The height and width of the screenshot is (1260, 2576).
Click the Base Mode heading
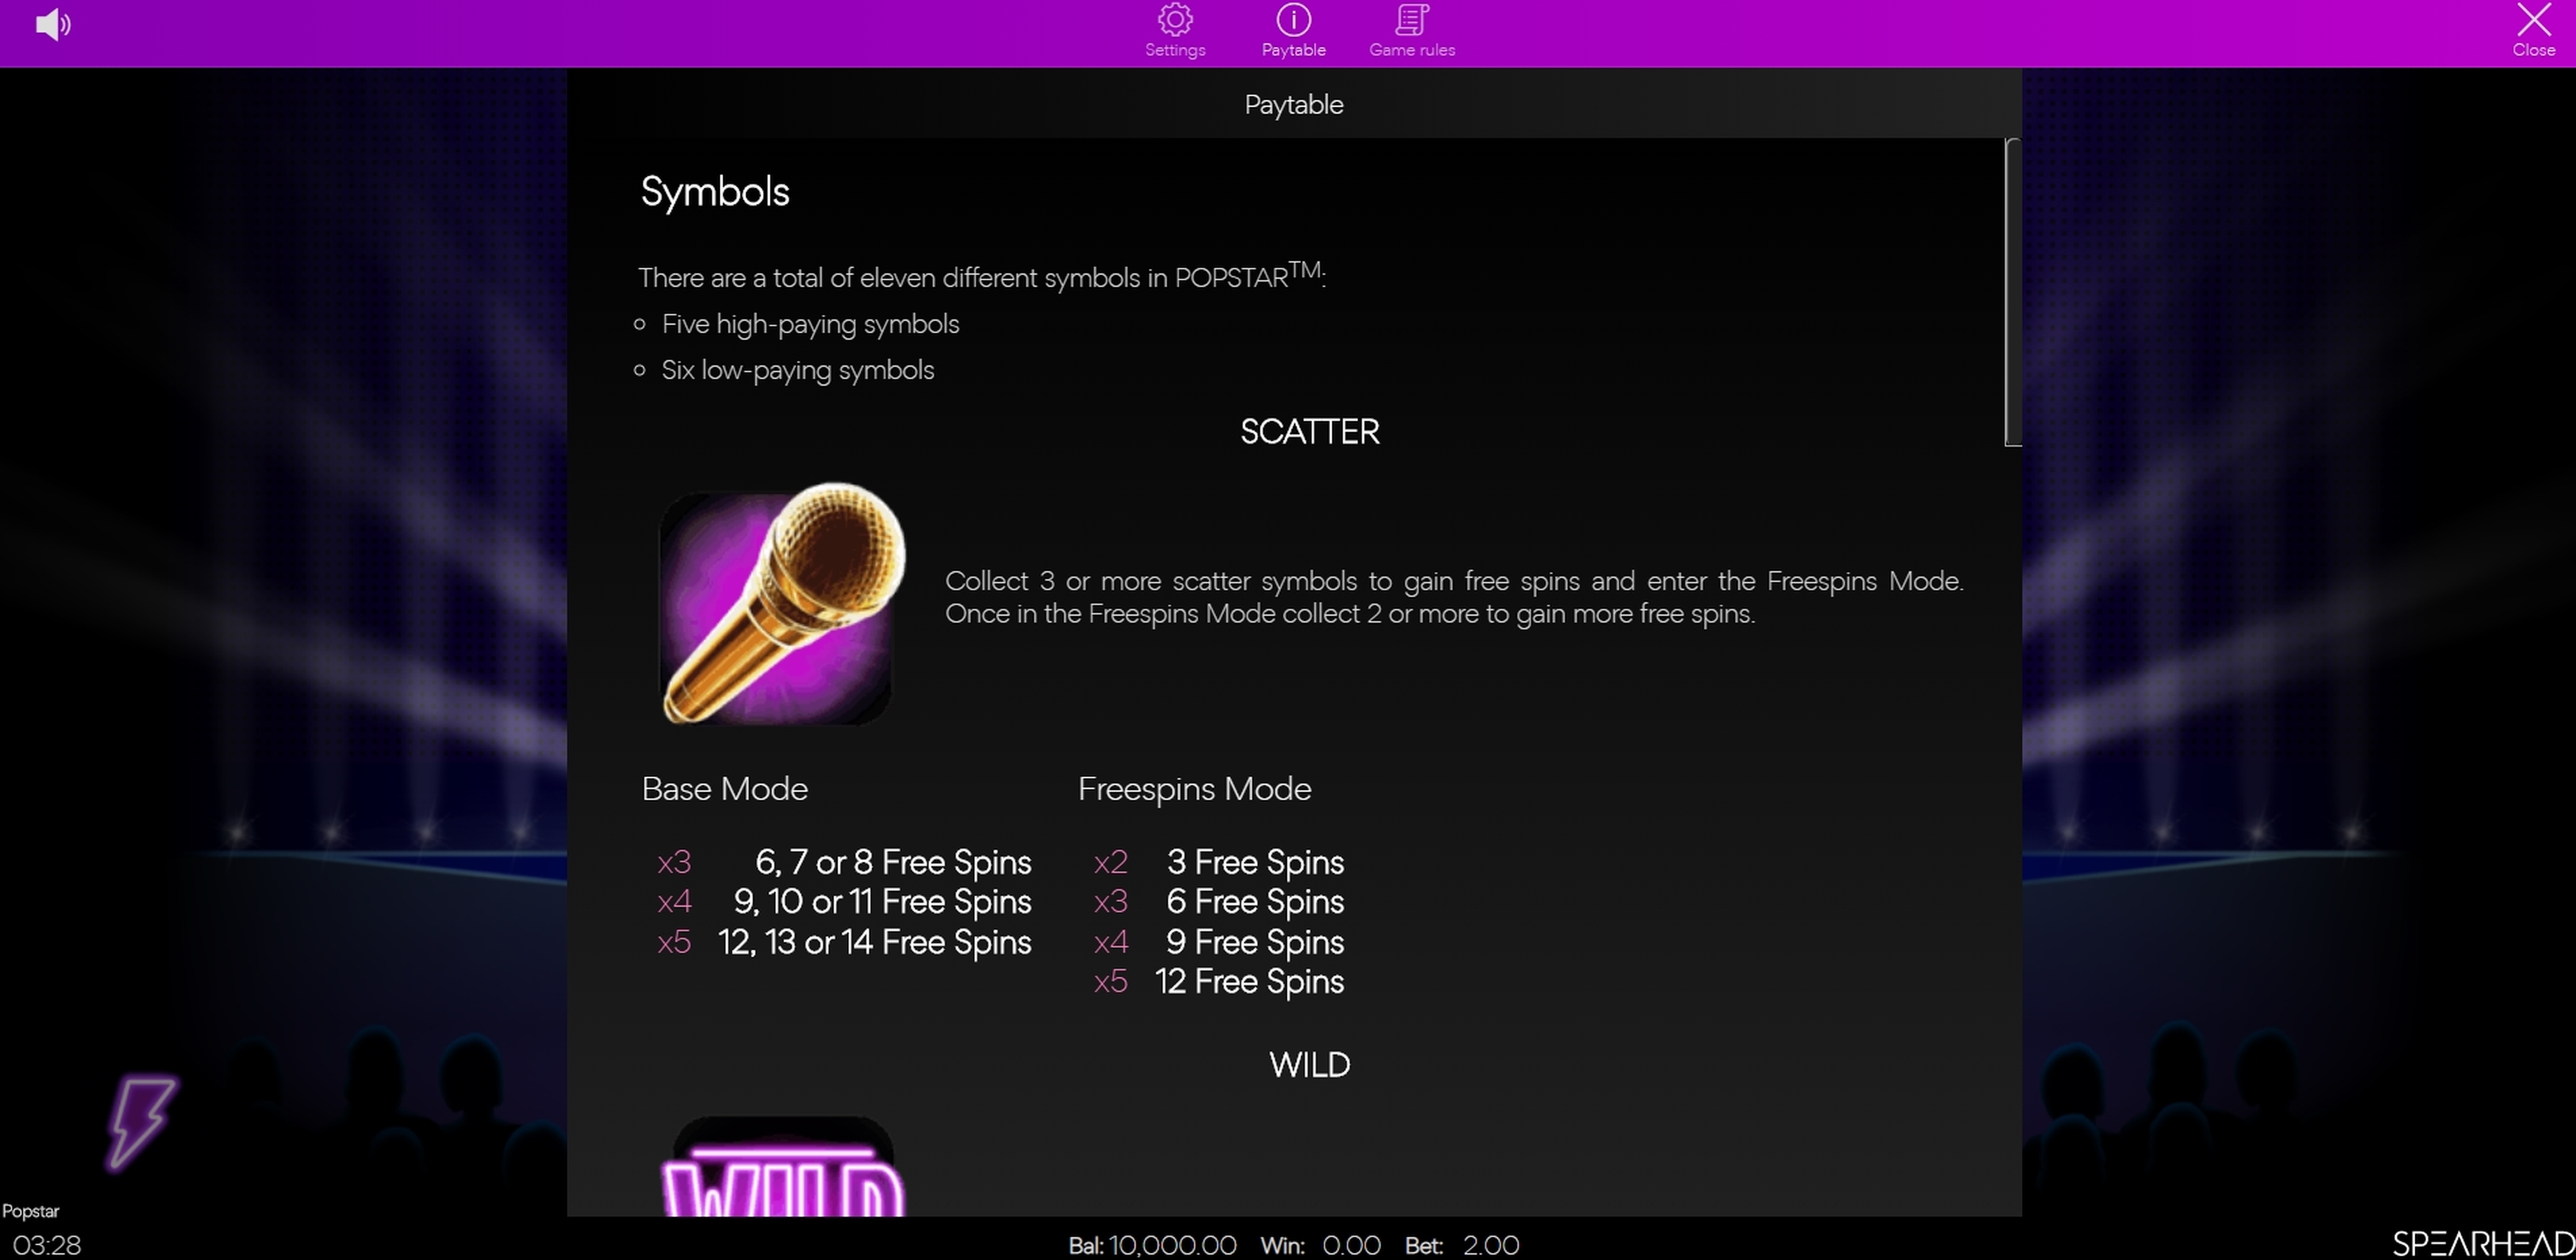tap(724, 789)
